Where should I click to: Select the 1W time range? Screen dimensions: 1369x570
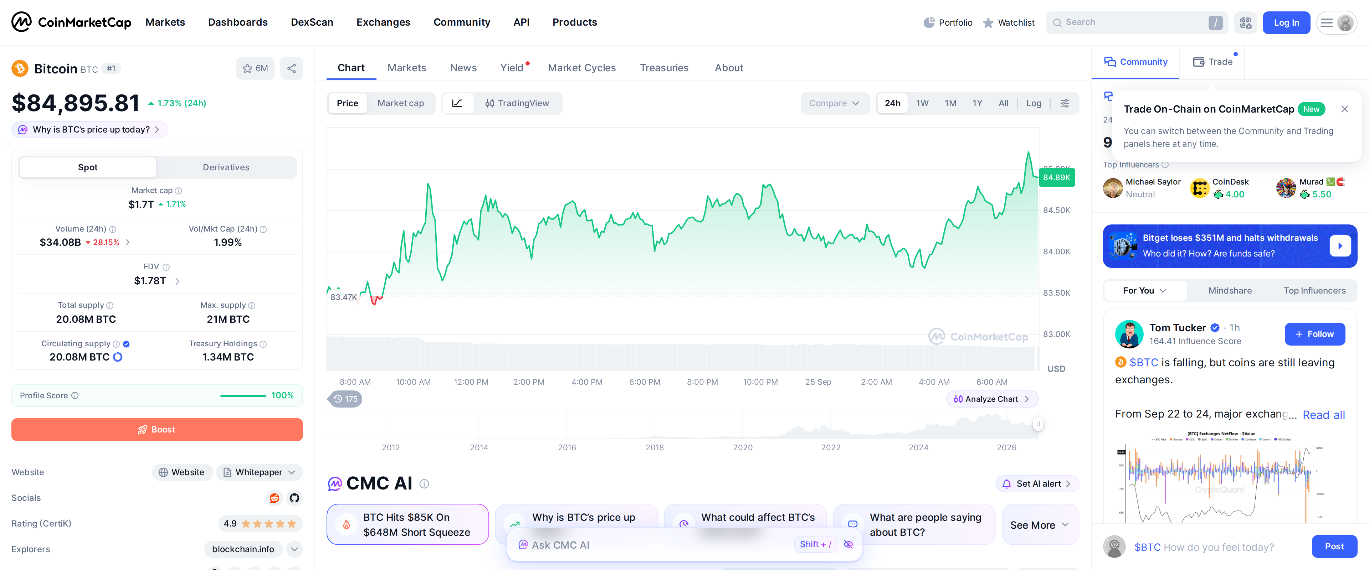point(922,103)
